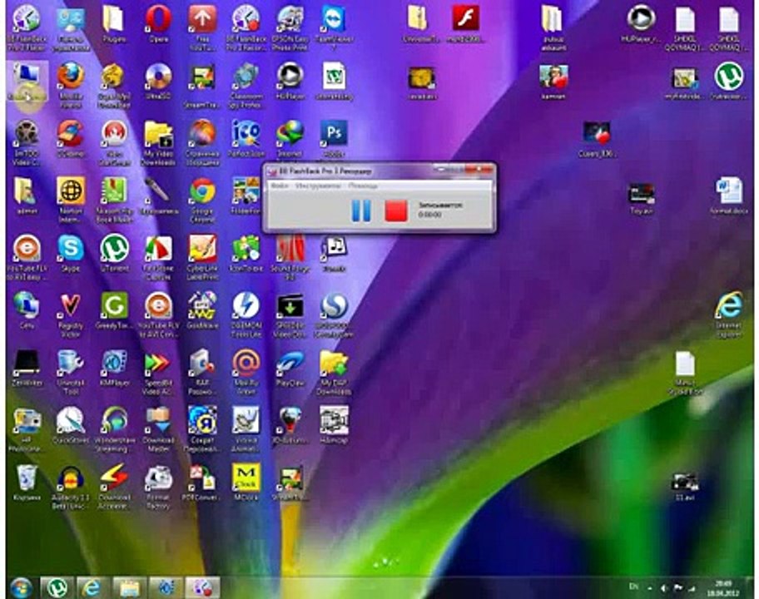The width and height of the screenshot is (759, 599).
Task: Launch the Perfect Icon ico shortcut
Action: pyautogui.click(x=246, y=139)
